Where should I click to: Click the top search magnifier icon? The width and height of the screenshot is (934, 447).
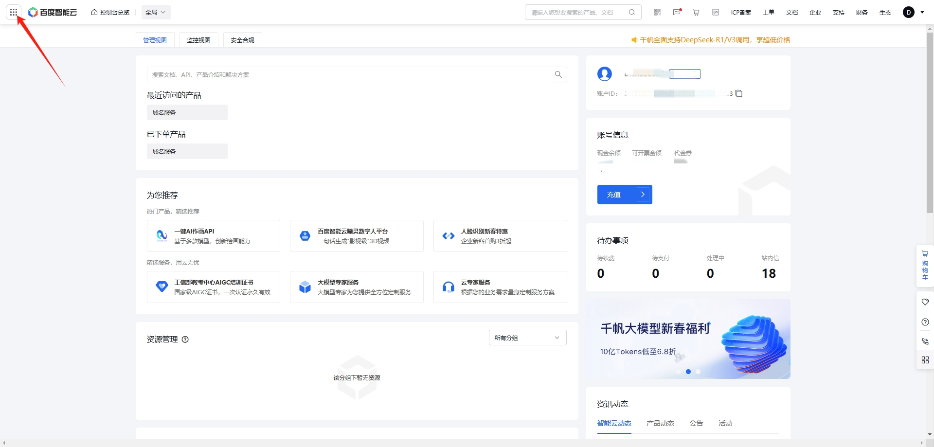[632, 12]
